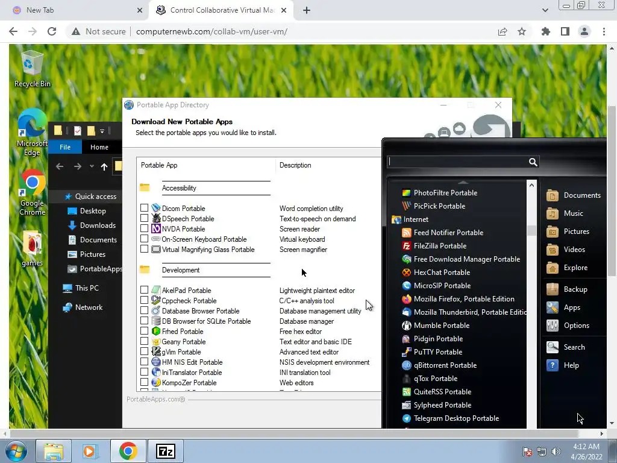Open the File Explorer quick access toolbar dropdown
The width and height of the screenshot is (617, 463).
[x=102, y=131]
